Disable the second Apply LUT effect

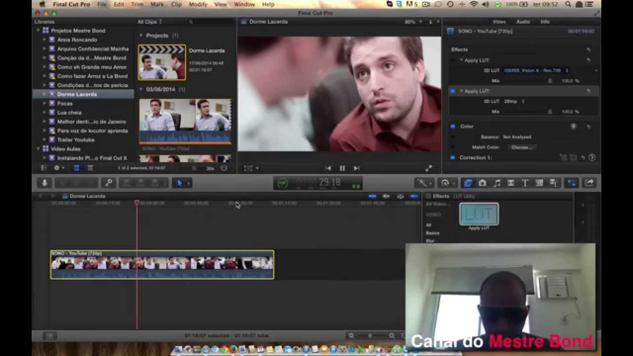pos(452,91)
